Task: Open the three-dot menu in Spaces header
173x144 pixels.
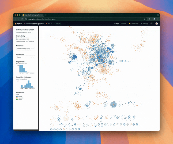Action: (152, 23)
